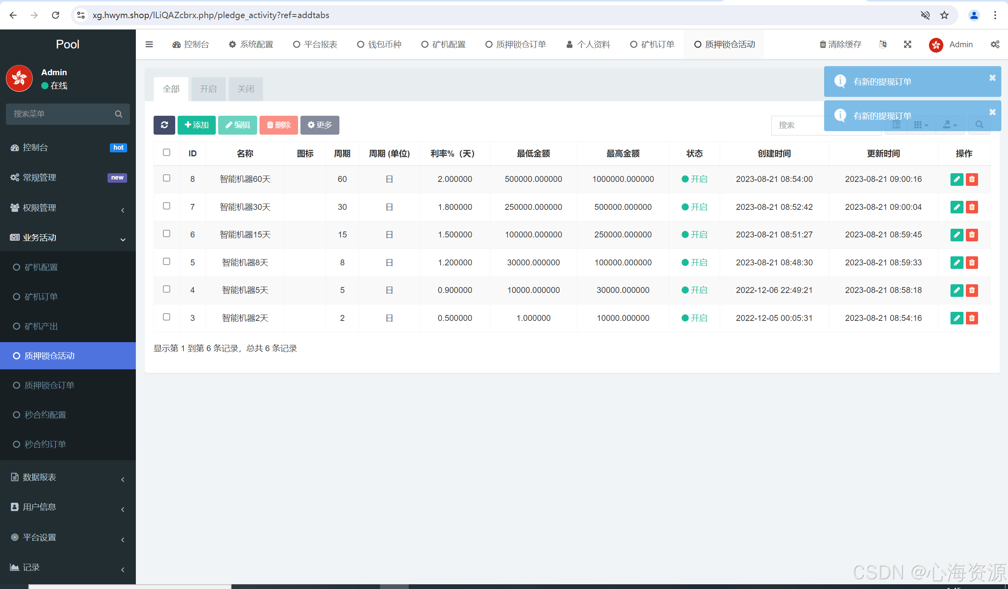Click the magnifier icon in menu search box
The width and height of the screenshot is (1008, 589).
pos(119,114)
